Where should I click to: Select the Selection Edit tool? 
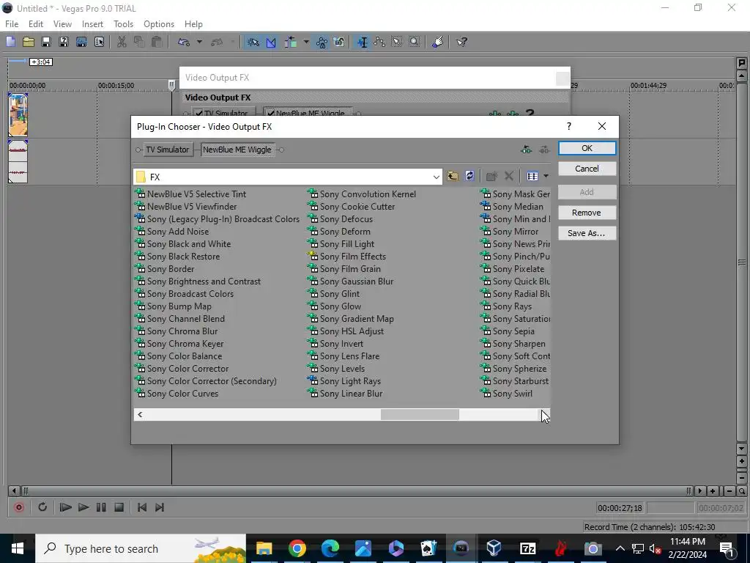pos(396,42)
